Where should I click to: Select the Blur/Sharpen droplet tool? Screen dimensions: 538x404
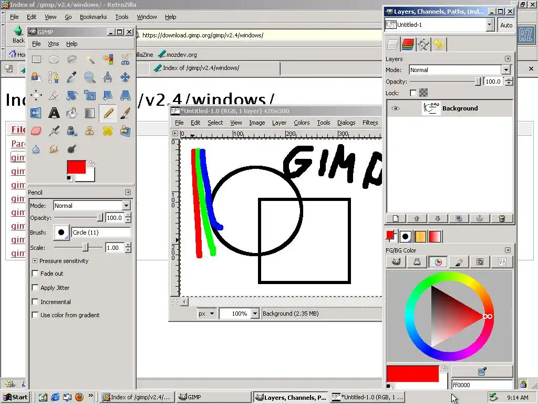(x=36, y=149)
